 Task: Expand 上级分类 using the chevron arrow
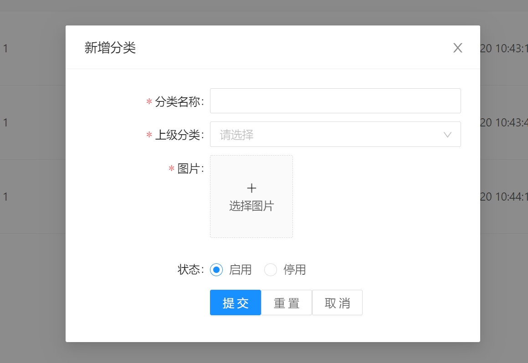(447, 135)
